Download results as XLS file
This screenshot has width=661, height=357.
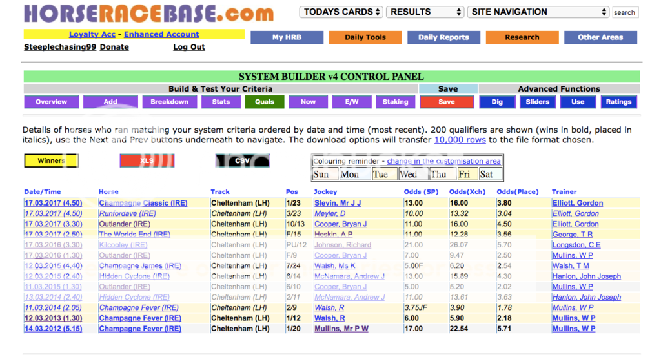(x=147, y=161)
